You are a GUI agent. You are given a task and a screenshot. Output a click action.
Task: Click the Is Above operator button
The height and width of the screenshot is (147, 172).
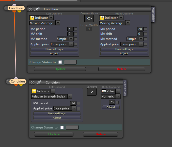point(92,92)
